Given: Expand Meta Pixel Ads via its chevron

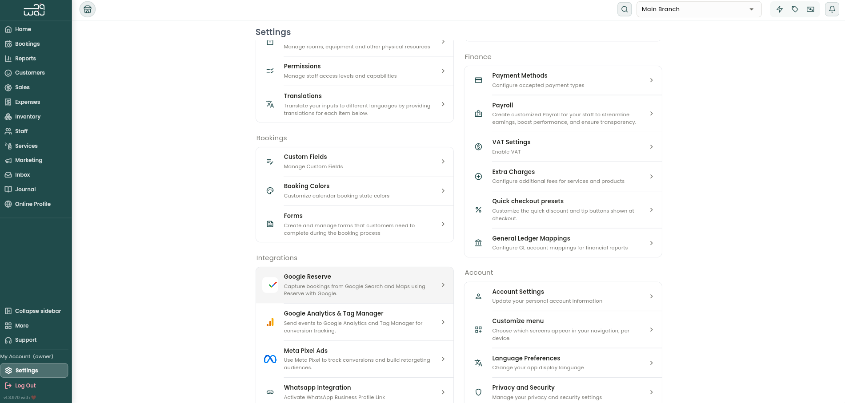Looking at the screenshot, I should pos(443,359).
